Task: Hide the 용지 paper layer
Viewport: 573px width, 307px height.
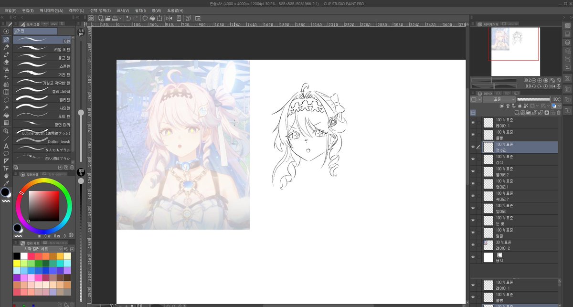Action: [x=473, y=258]
